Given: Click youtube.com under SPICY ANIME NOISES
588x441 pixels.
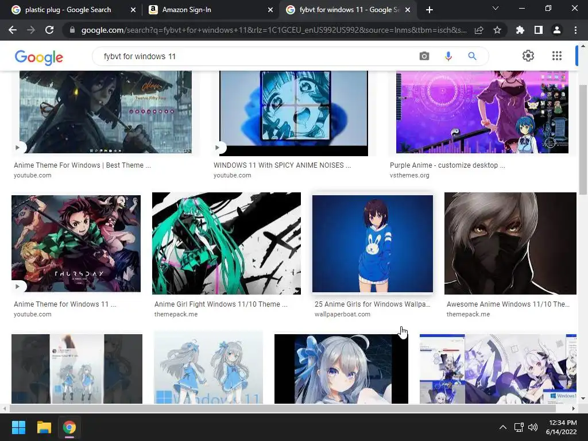Looking at the screenshot, I should (232, 175).
